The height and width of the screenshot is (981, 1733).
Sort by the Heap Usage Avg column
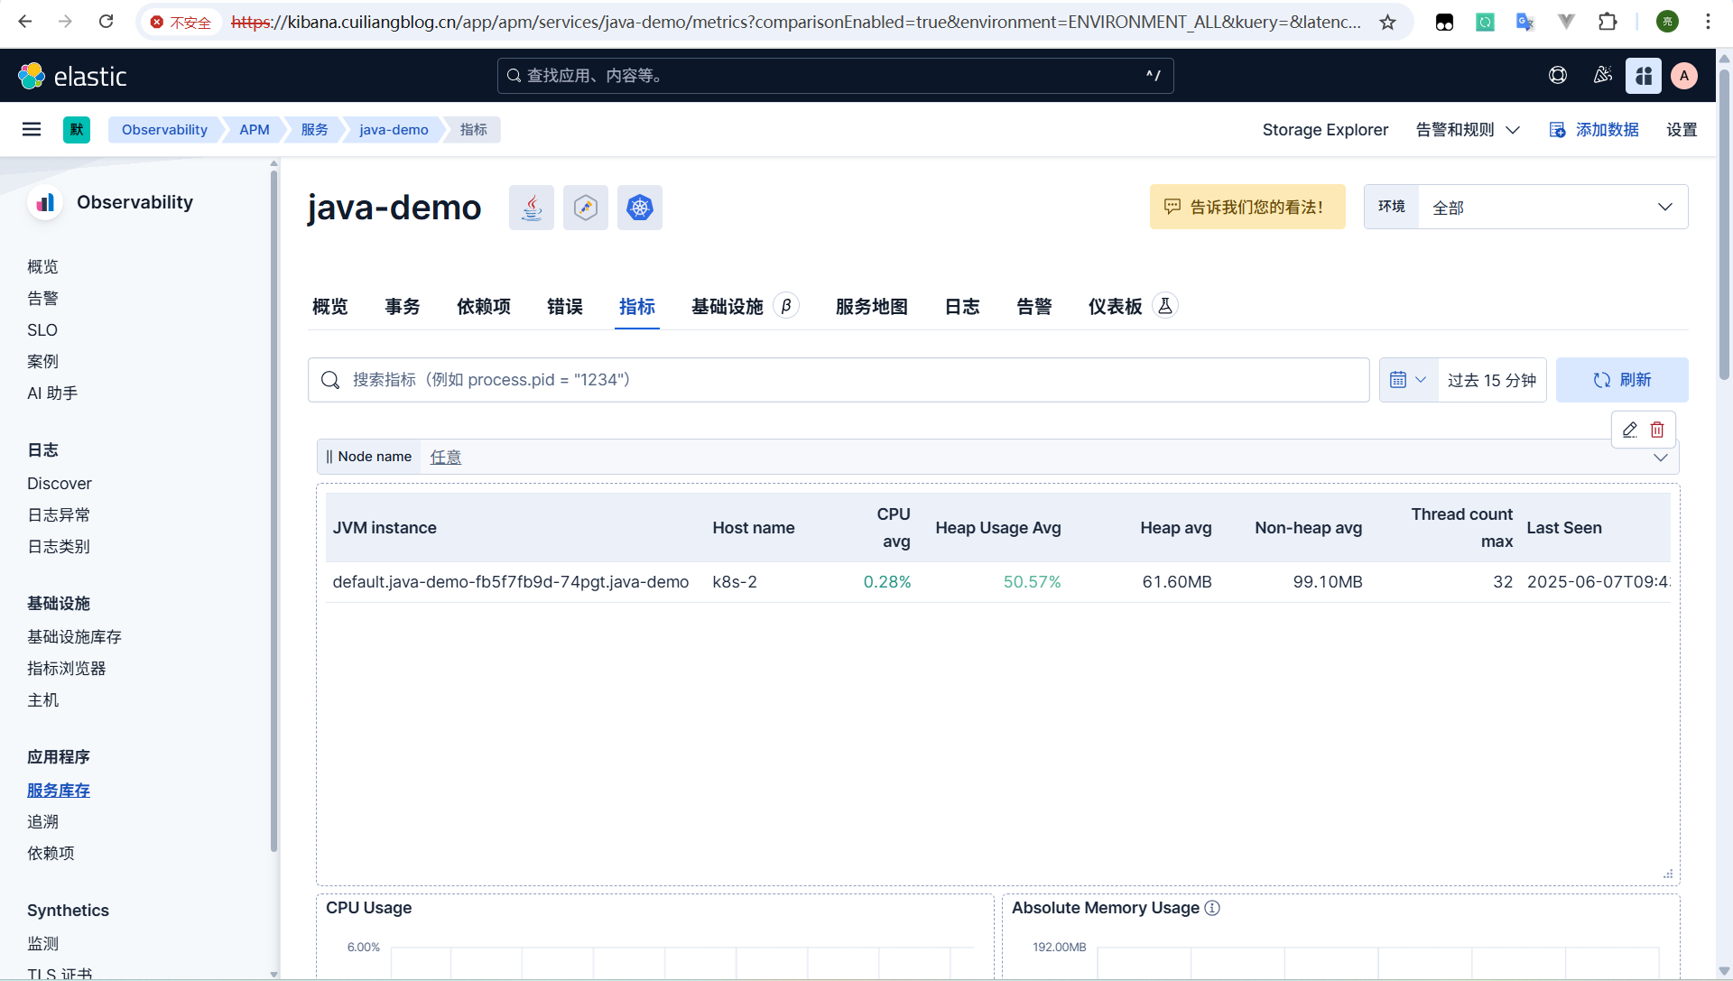998,528
